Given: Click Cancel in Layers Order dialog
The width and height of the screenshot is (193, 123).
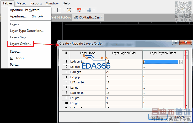Looking at the screenshot, I should tap(179, 117).
